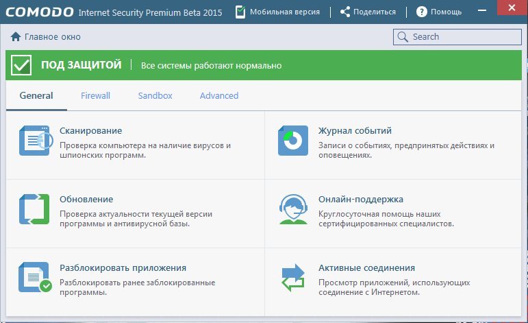Click inside the Search input field
Screen dimensions: 528x323
click(457, 37)
